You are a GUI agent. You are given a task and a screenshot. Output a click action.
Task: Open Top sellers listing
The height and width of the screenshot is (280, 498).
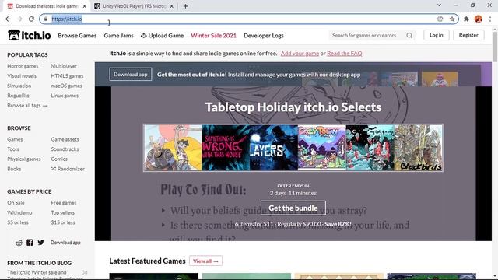pos(62,212)
